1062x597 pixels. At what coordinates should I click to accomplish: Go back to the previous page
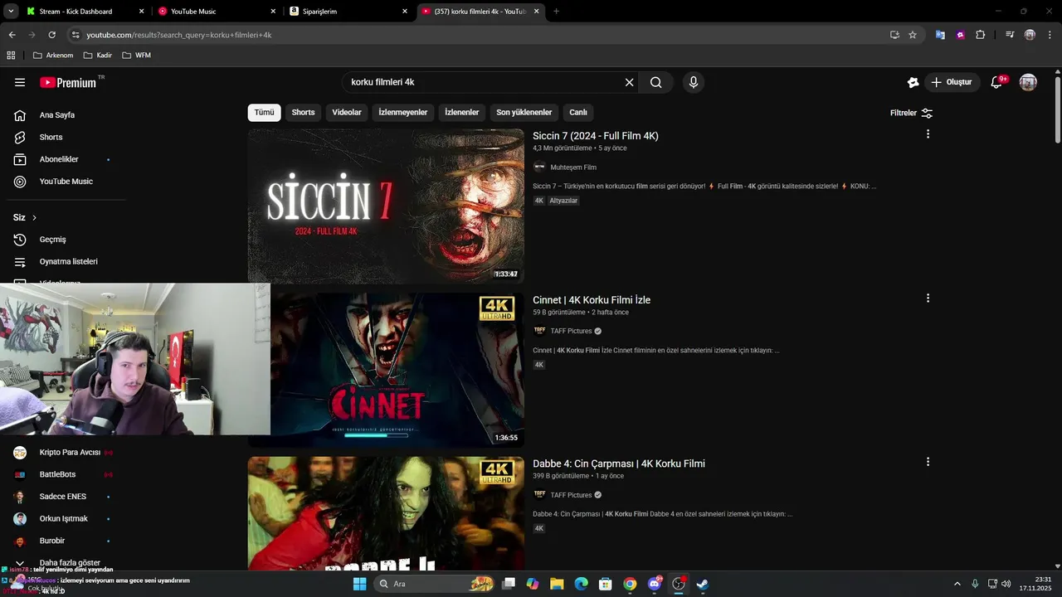click(x=12, y=35)
